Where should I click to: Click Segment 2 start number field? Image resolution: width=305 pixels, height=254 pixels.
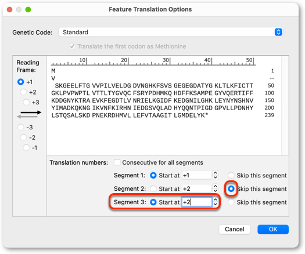coord(197,188)
